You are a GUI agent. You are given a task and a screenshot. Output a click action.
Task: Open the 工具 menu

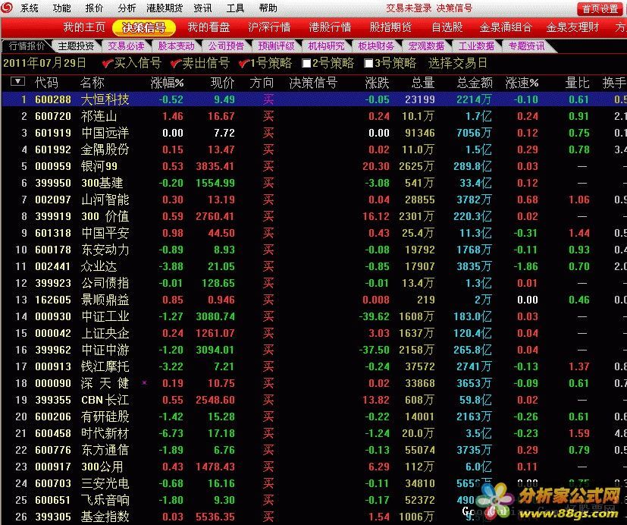click(x=235, y=8)
